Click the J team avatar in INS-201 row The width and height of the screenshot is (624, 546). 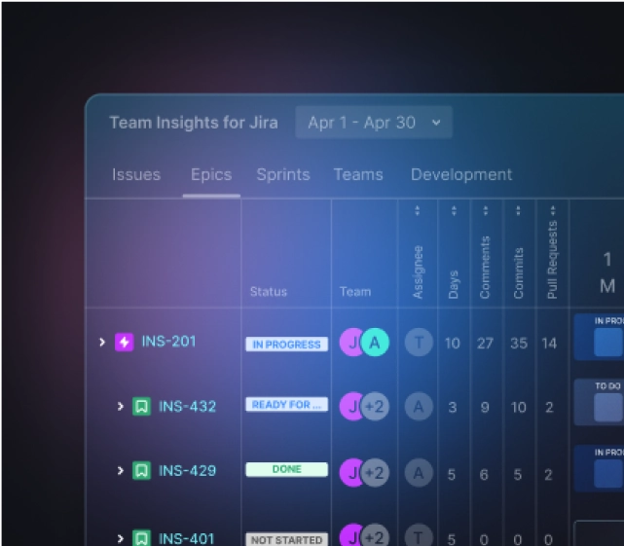click(x=350, y=343)
